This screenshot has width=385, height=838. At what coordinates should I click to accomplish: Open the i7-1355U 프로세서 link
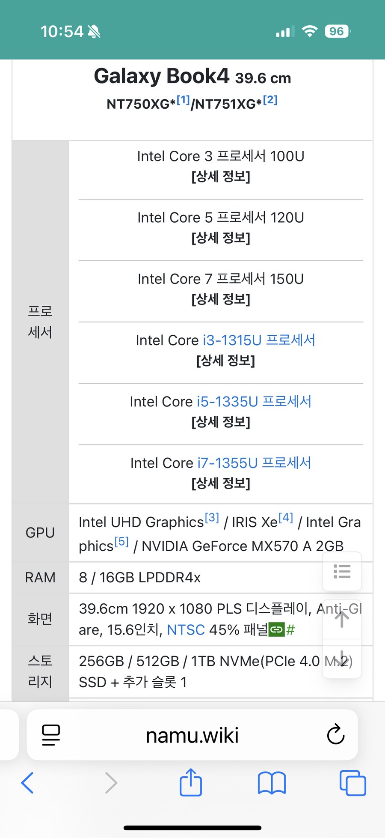point(254,462)
